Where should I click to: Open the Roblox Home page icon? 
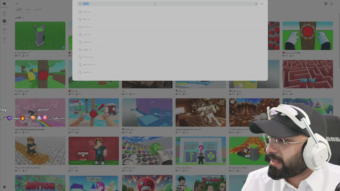click(4, 4)
